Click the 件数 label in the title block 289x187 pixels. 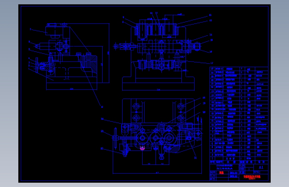pyautogui.click(x=242, y=169)
